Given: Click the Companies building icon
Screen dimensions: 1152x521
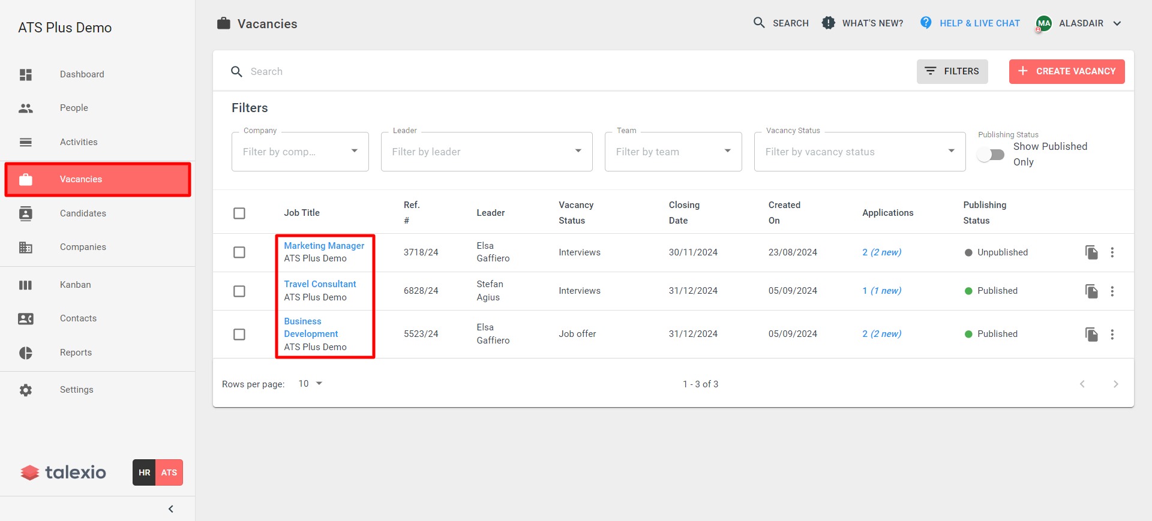Looking at the screenshot, I should 26,247.
